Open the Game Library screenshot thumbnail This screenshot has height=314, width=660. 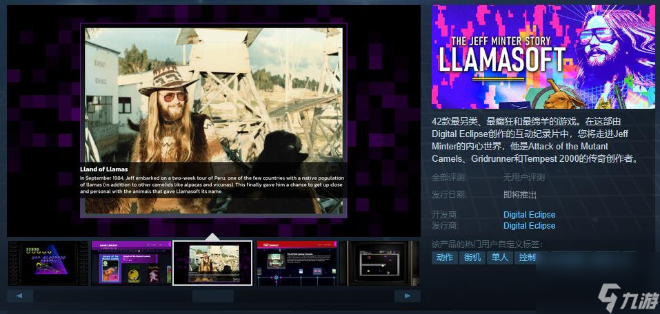pyautogui.click(x=130, y=263)
